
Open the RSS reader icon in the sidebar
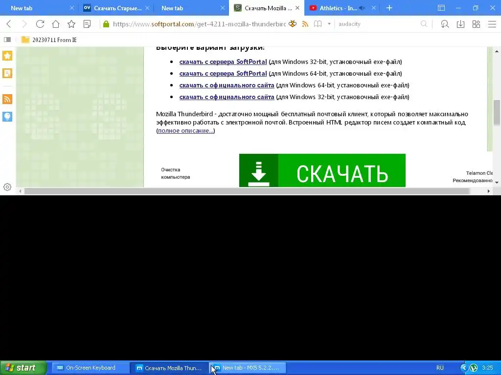tap(7, 99)
